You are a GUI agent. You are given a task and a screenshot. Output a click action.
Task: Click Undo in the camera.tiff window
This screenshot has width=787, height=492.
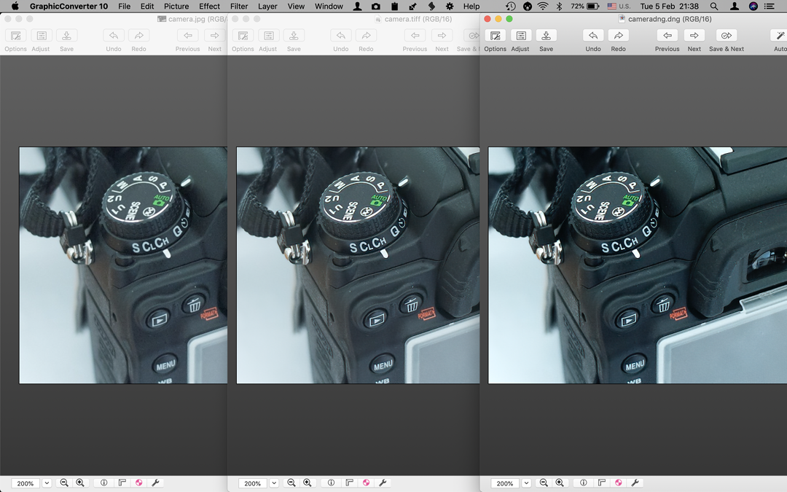pos(341,36)
